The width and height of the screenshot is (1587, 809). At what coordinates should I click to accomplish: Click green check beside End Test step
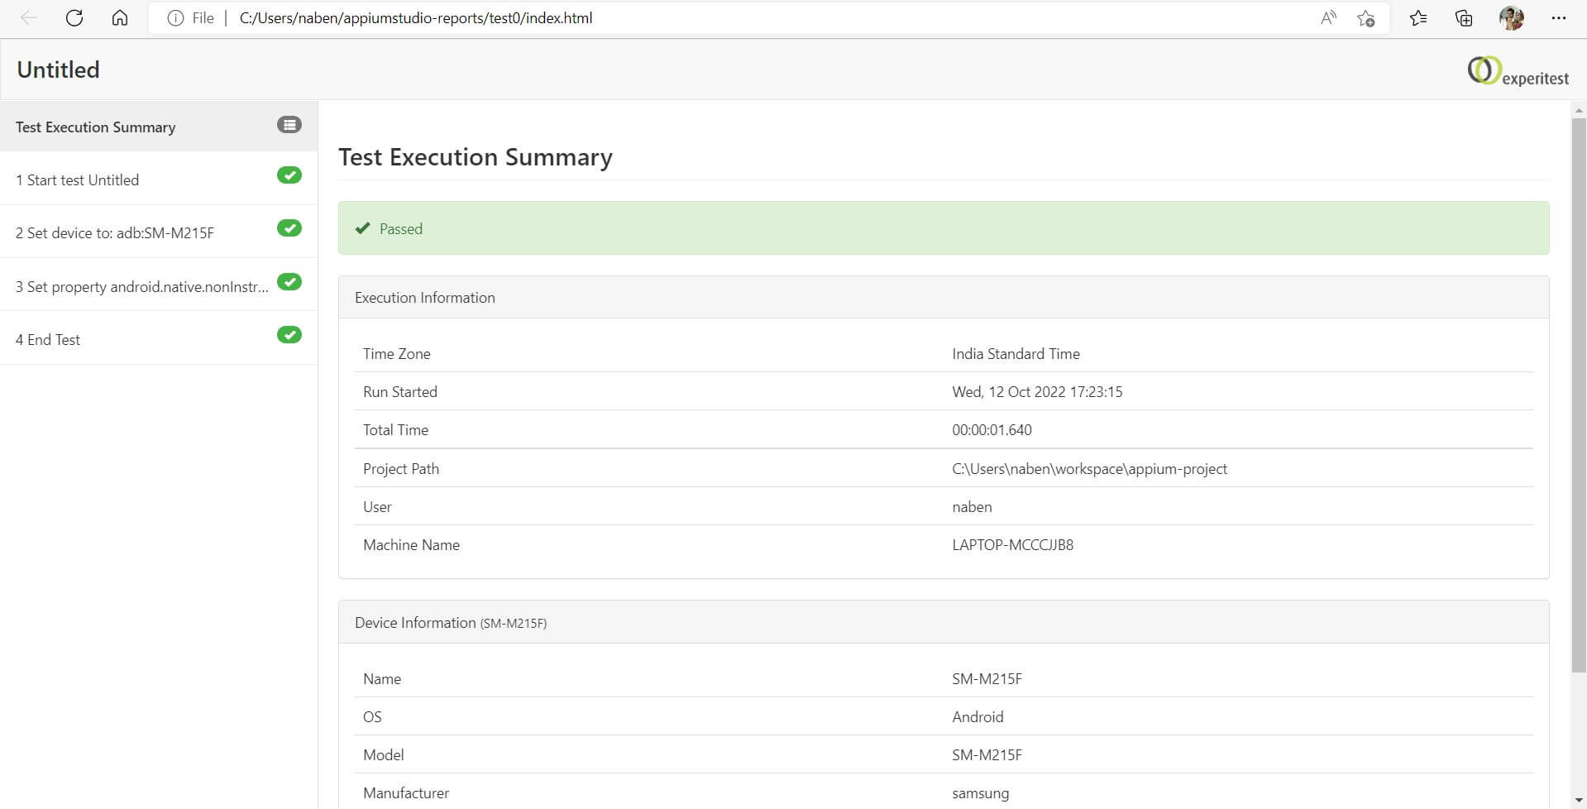point(289,335)
